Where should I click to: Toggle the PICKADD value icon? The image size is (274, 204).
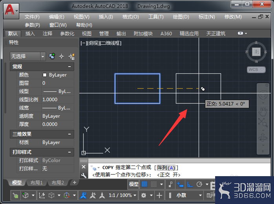pos(52,56)
